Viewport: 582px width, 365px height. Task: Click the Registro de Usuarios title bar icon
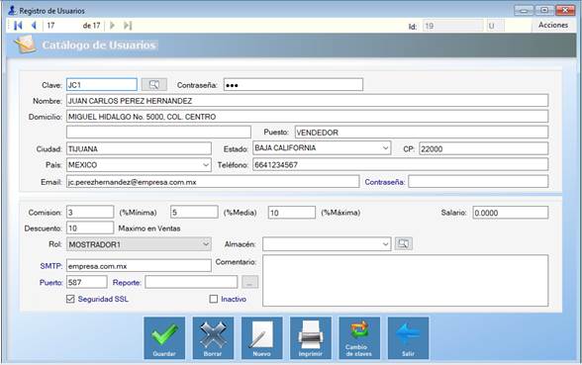tap(12, 10)
